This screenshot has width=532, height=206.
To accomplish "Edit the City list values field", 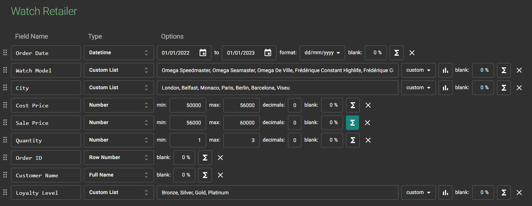I will pyautogui.click(x=277, y=88).
